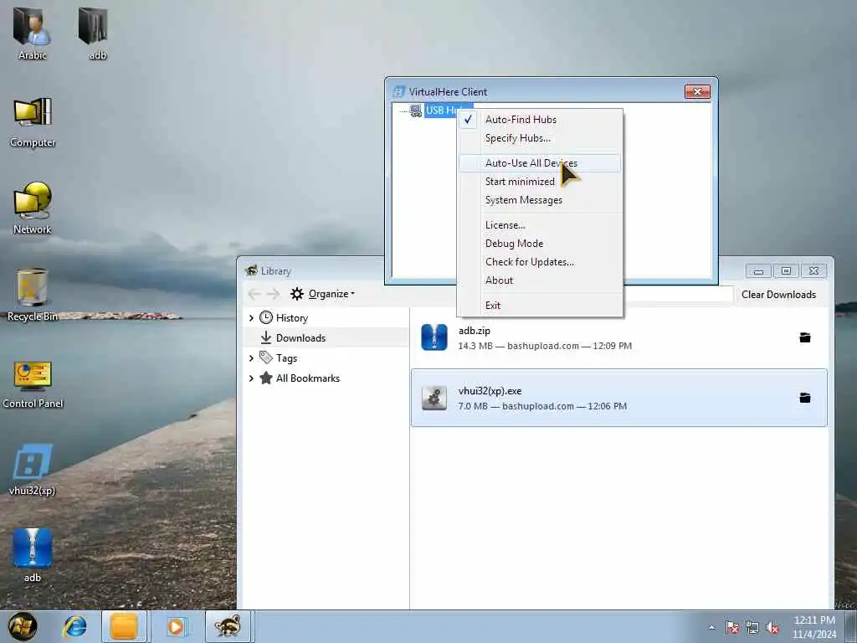Uncheck Auto-Find Hubs menu item
The width and height of the screenshot is (857, 643).
(x=540, y=119)
